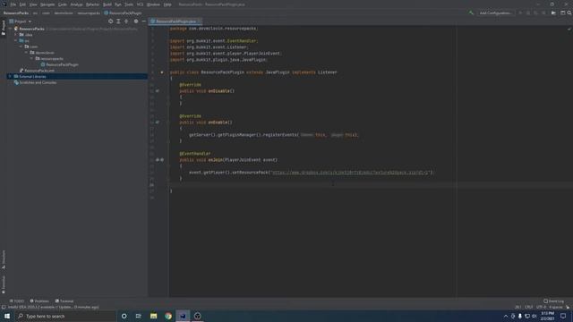Screen dimensions: 573x322
Task: Collapse the src folder
Action: (16, 40)
